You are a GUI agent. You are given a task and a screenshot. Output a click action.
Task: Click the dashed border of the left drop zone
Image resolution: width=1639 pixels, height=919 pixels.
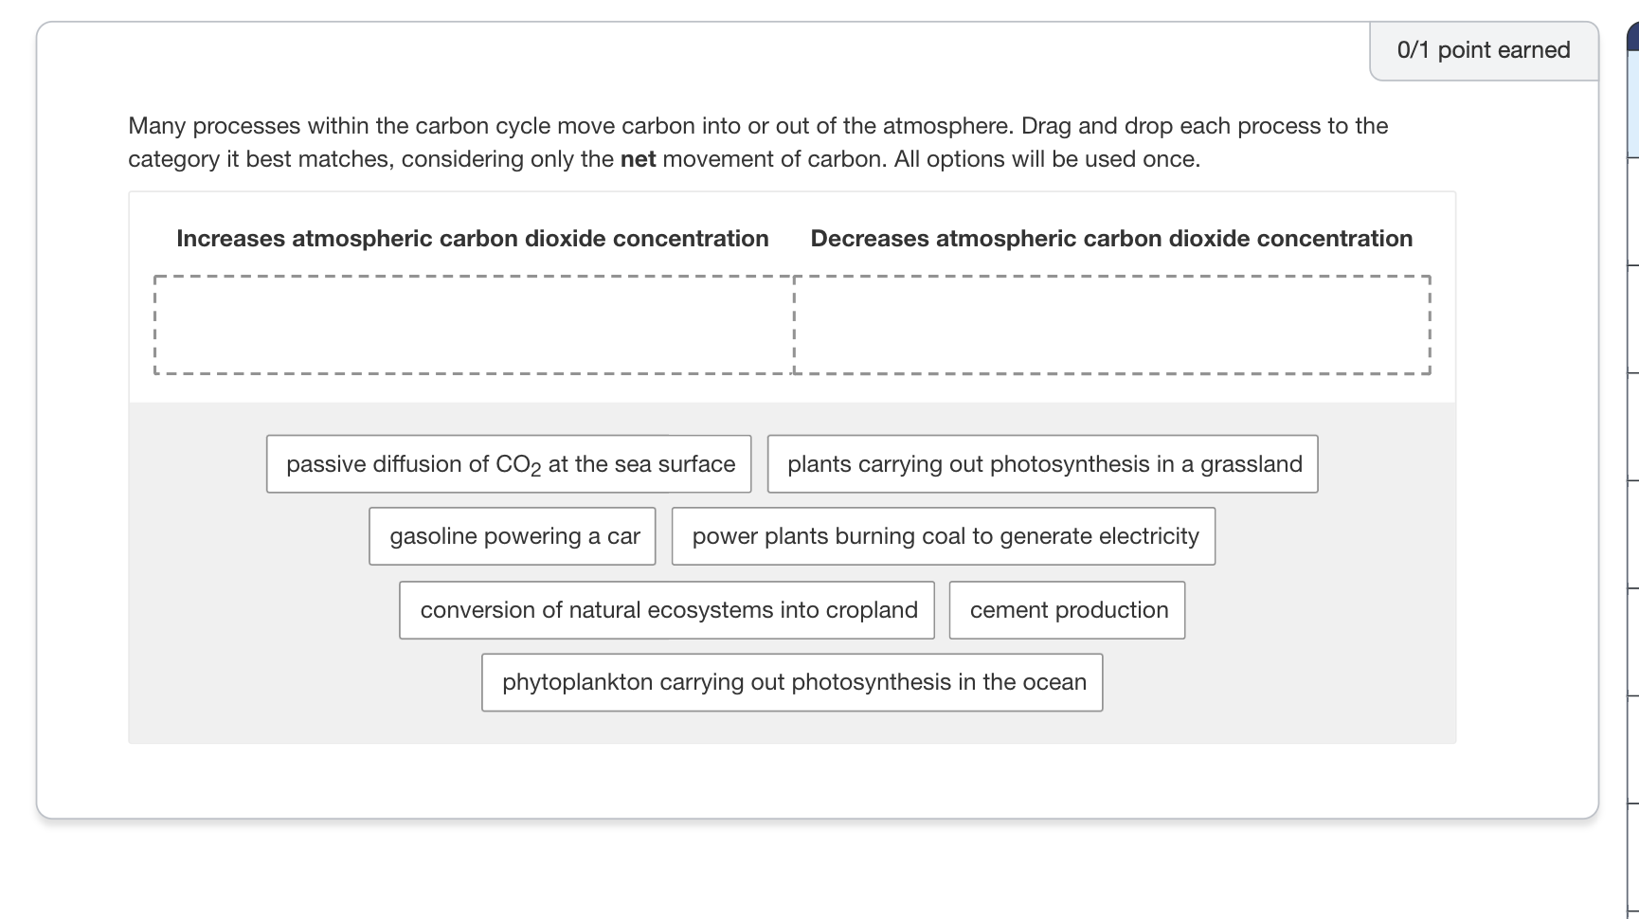[x=472, y=277]
